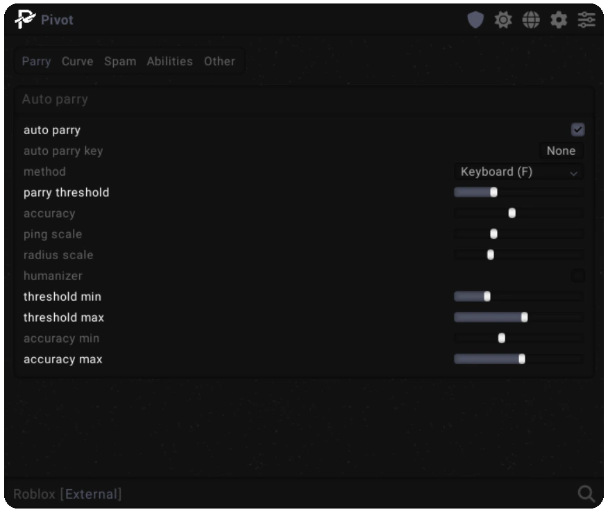Click the Auto parry section header
The image size is (608, 512).
304,99
